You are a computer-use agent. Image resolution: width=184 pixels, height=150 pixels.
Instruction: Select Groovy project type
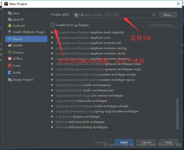pyautogui.click(x=26, y=52)
